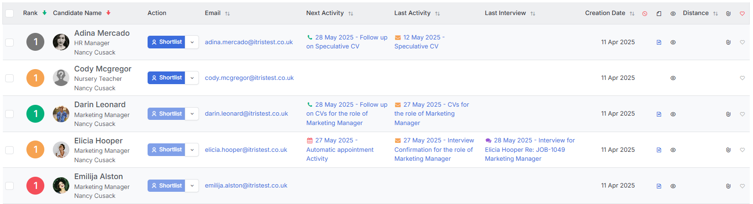
Task: Open document icon for Emilija Alston
Action: point(659,186)
